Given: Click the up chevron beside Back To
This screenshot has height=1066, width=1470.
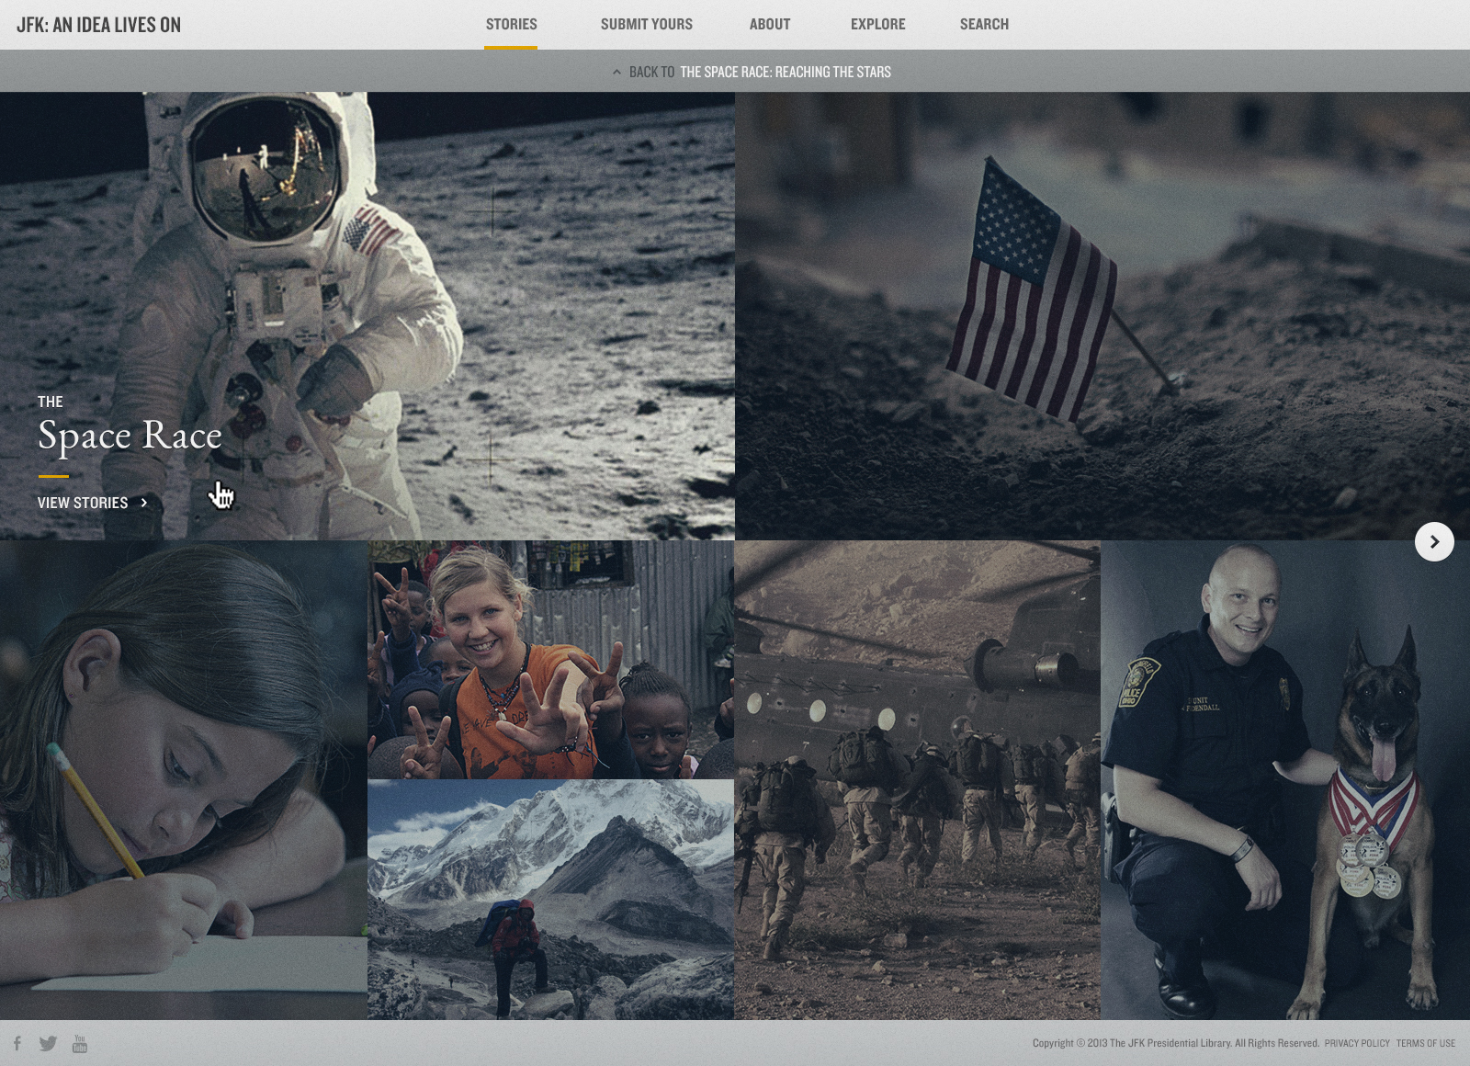Looking at the screenshot, I should pos(616,72).
